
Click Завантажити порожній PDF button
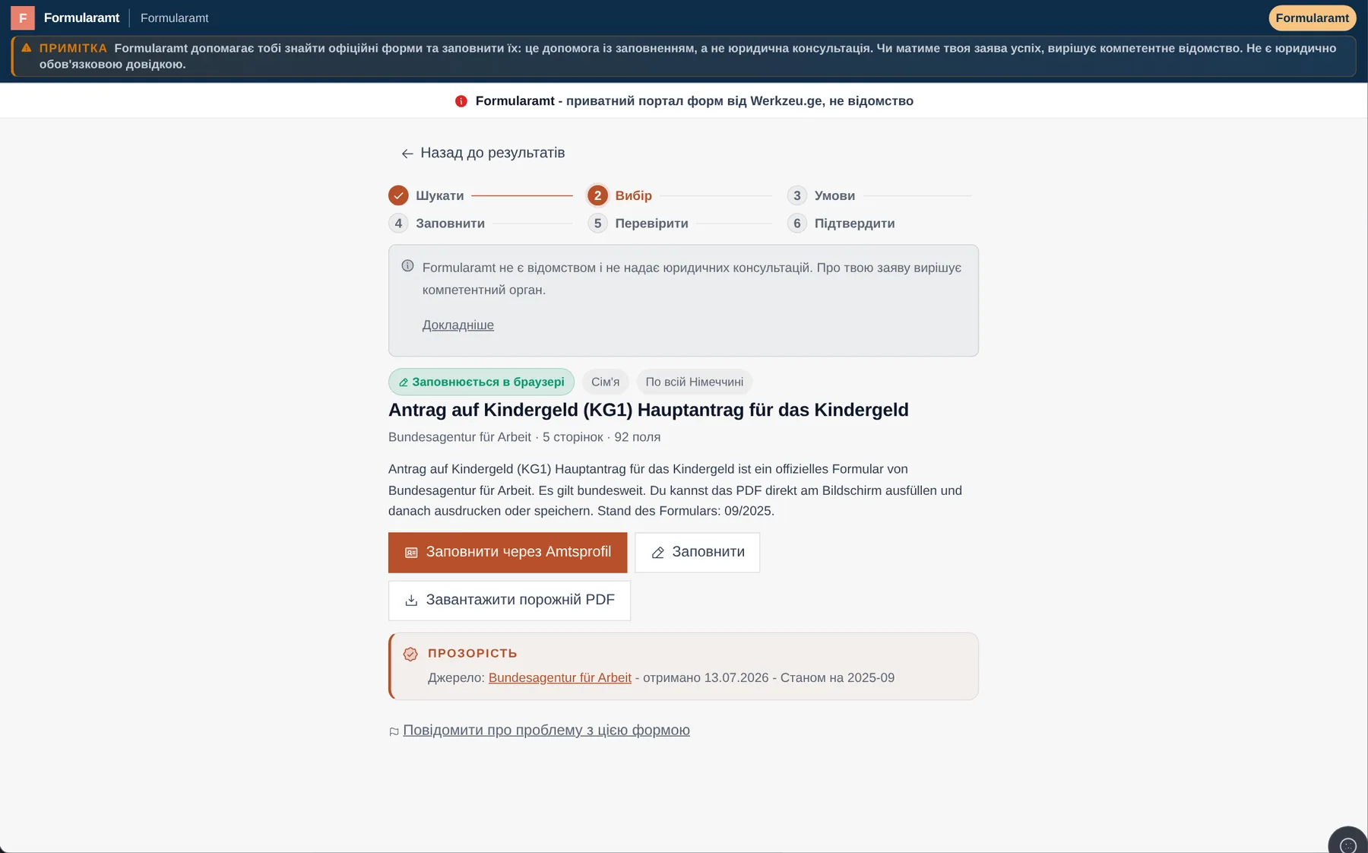click(509, 601)
